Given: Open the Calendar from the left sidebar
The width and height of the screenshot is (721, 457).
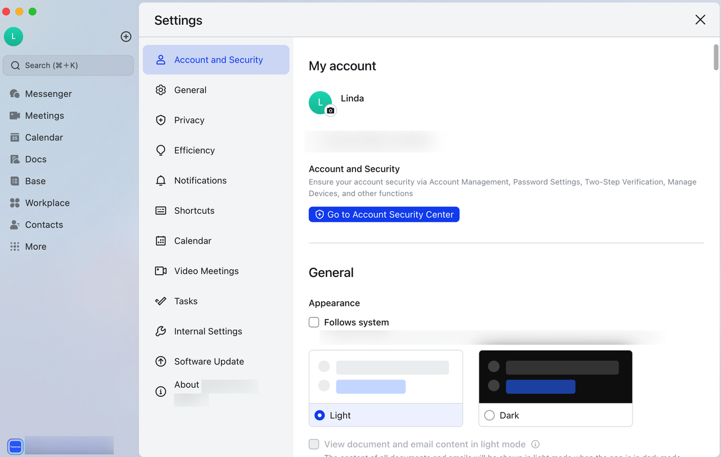Looking at the screenshot, I should (x=43, y=137).
